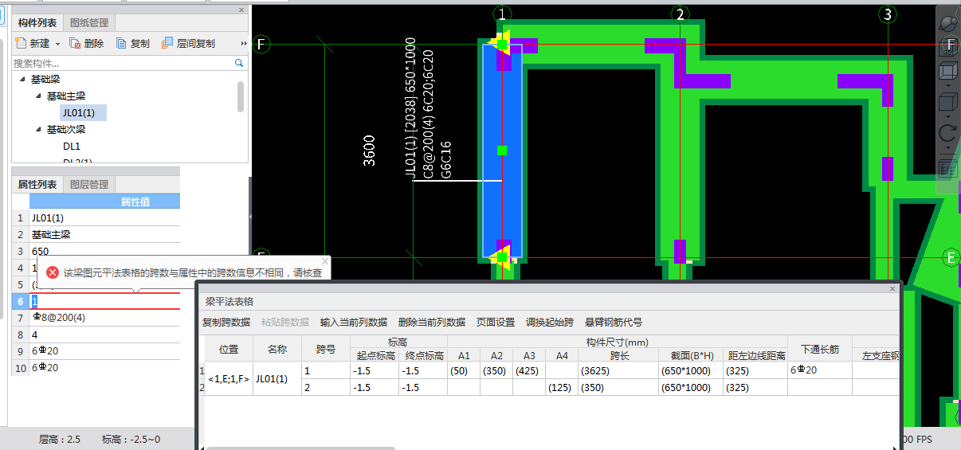Image resolution: width=961 pixels, height=450 pixels.
Task: Click the orbit view sphere icon
Action: pos(948,22)
